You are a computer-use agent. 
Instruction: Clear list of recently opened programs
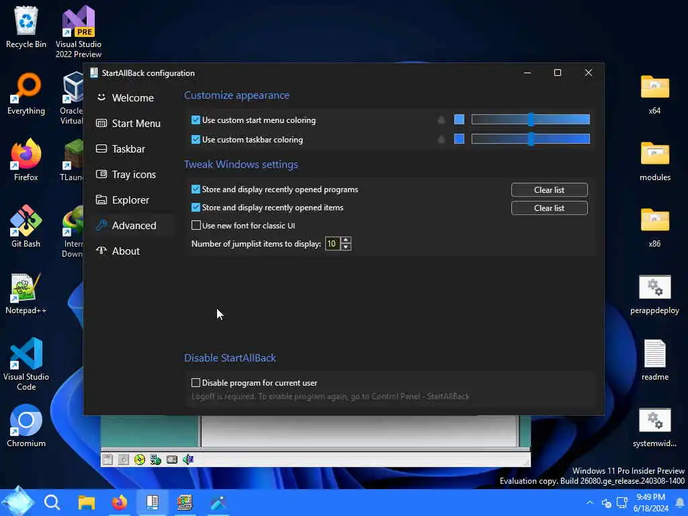point(550,190)
